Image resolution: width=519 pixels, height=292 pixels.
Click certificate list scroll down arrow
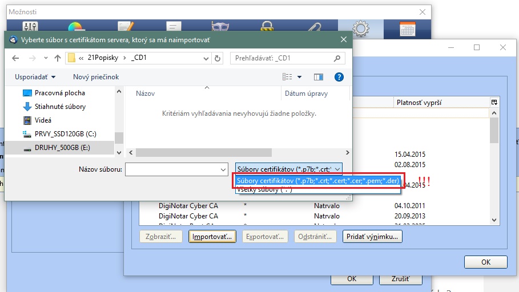pos(494,220)
